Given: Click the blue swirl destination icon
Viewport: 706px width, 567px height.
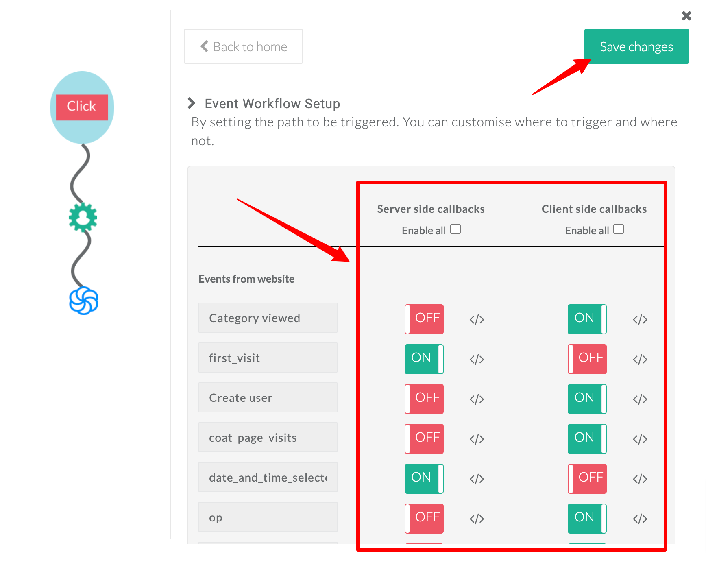Looking at the screenshot, I should (x=83, y=301).
